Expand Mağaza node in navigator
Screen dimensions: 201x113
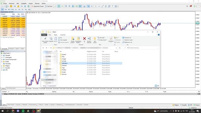(2, 66)
